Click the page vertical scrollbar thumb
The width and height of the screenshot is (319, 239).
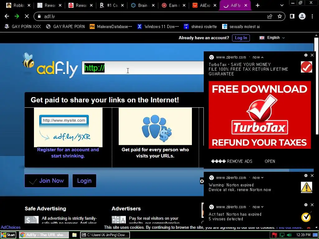pos(316,86)
